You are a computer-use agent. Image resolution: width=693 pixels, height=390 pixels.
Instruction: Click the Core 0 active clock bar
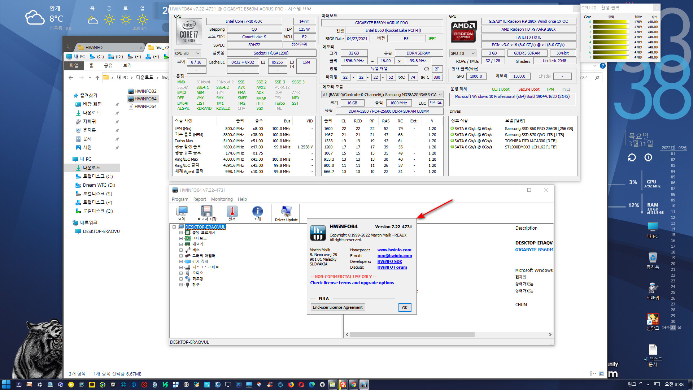coord(611,22)
